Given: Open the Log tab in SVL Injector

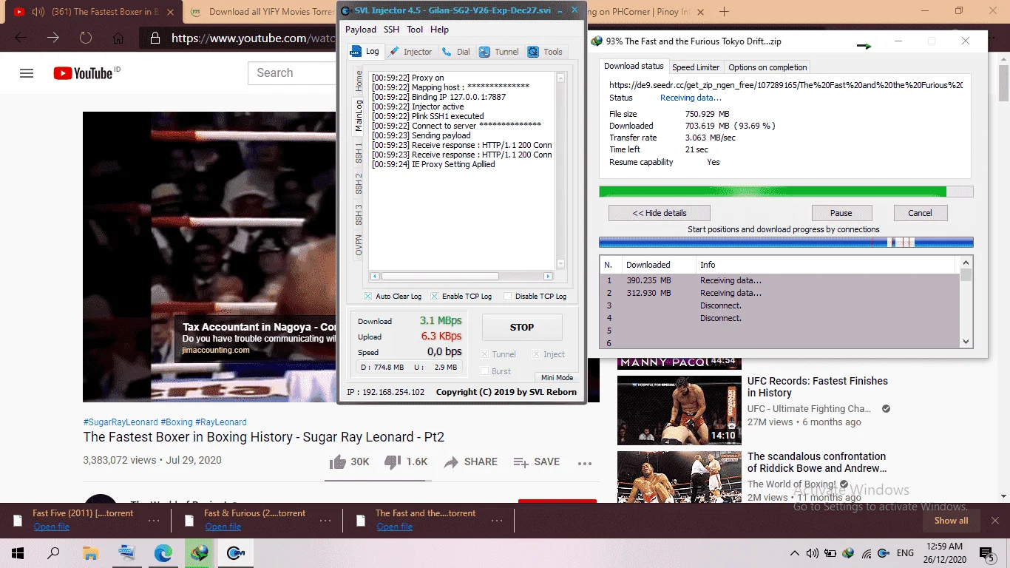Looking at the screenshot, I should 365,52.
